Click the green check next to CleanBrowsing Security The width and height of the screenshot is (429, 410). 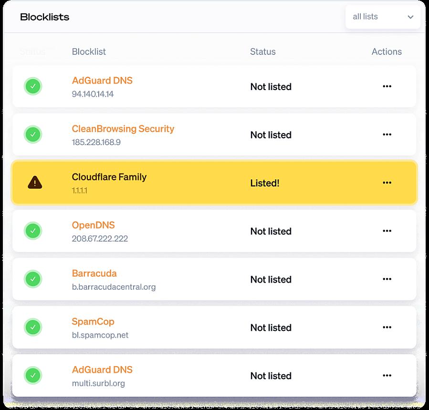pos(33,134)
